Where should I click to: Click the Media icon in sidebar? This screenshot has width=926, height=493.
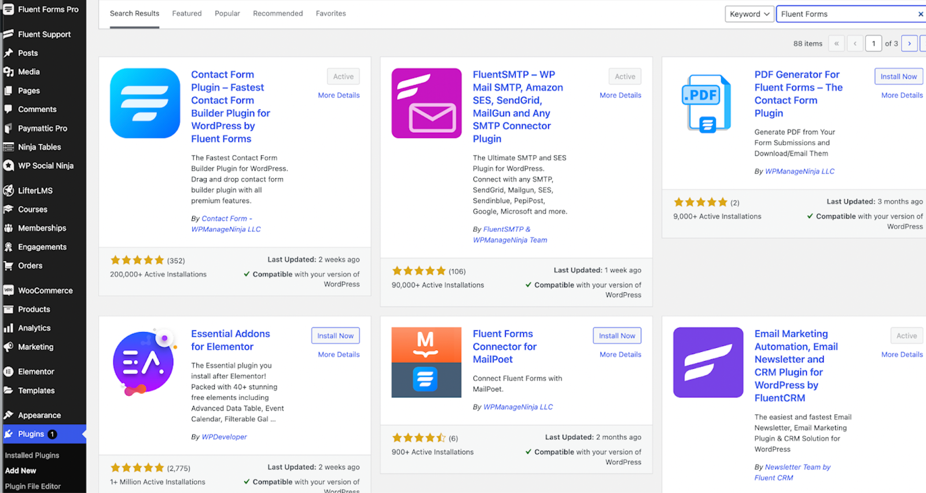pyautogui.click(x=8, y=72)
